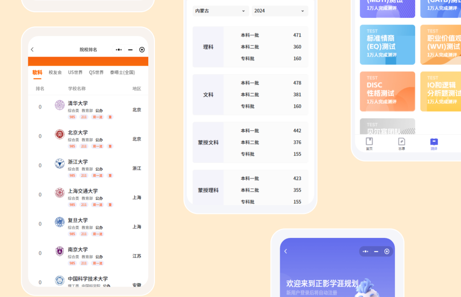461x297 pixels.
Task: Click minimize dash on purple welcome screen
Action: (376, 252)
